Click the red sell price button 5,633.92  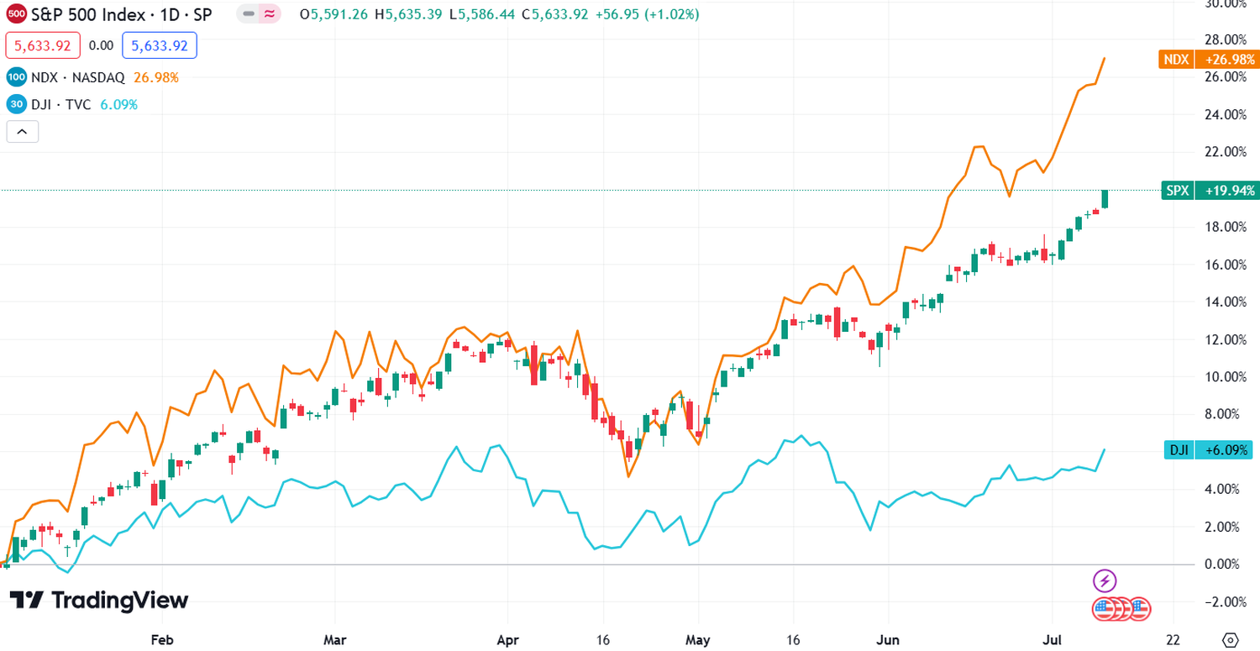click(x=43, y=45)
